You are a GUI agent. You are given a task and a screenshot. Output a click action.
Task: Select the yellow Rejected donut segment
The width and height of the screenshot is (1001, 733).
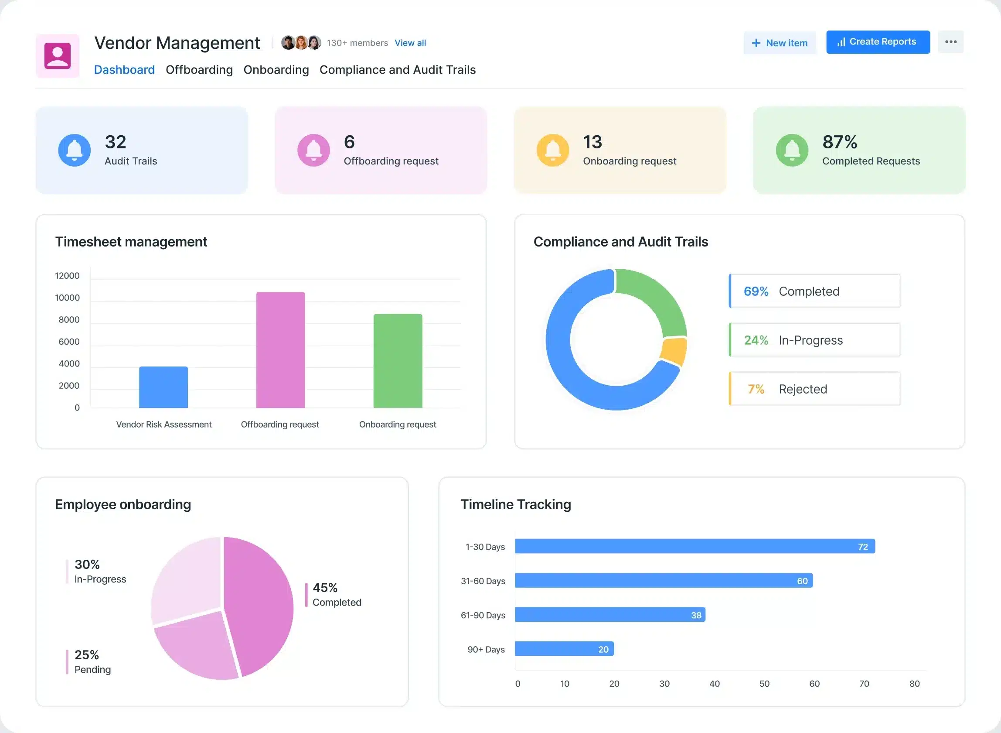(673, 350)
